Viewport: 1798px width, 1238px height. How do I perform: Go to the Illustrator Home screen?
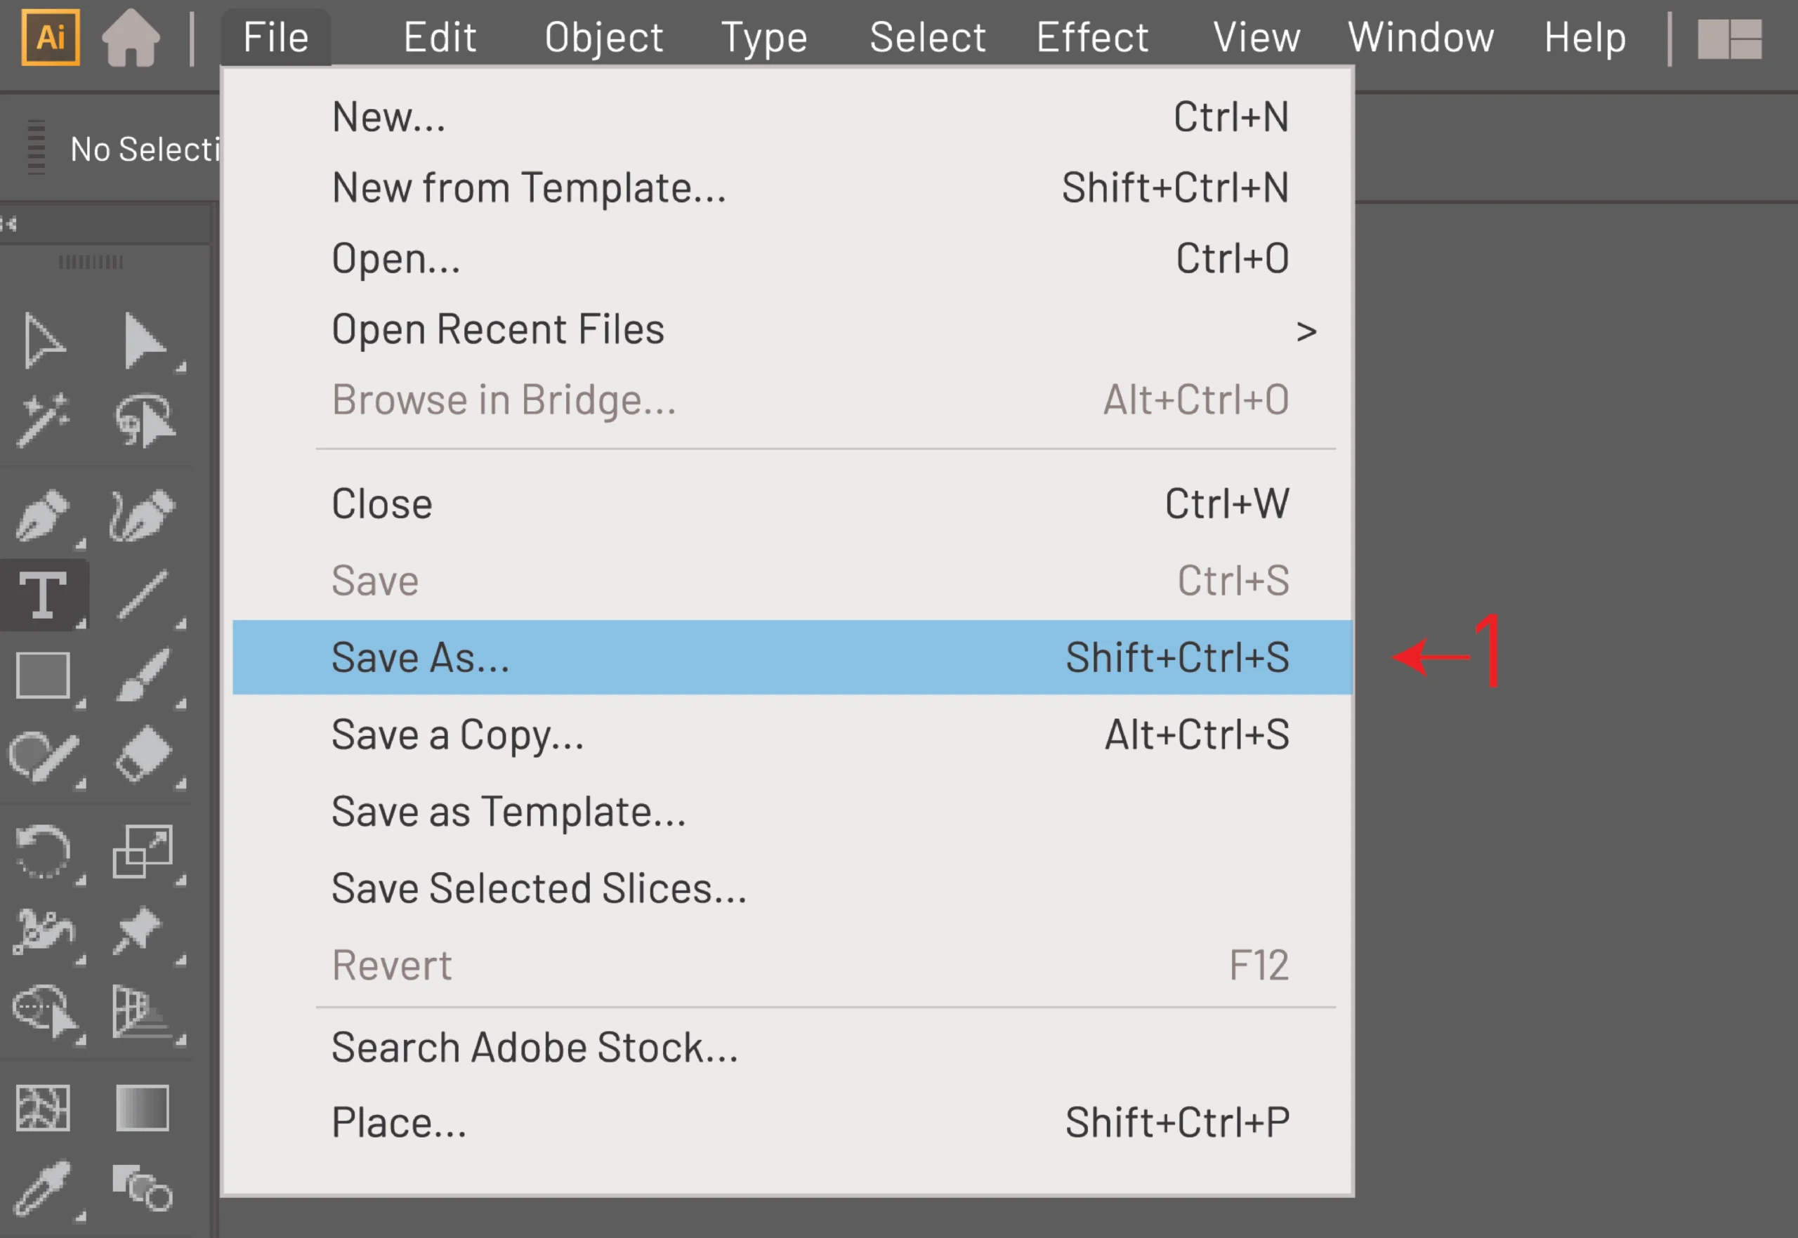(x=131, y=37)
